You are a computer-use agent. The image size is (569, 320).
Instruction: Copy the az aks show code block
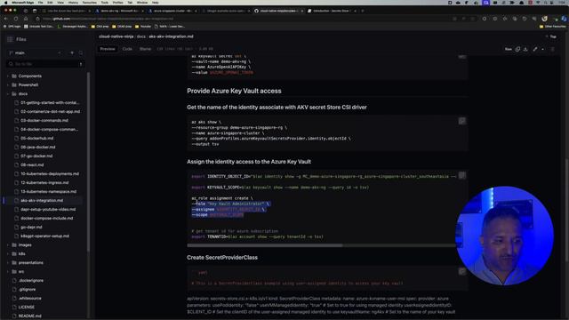click(461, 121)
